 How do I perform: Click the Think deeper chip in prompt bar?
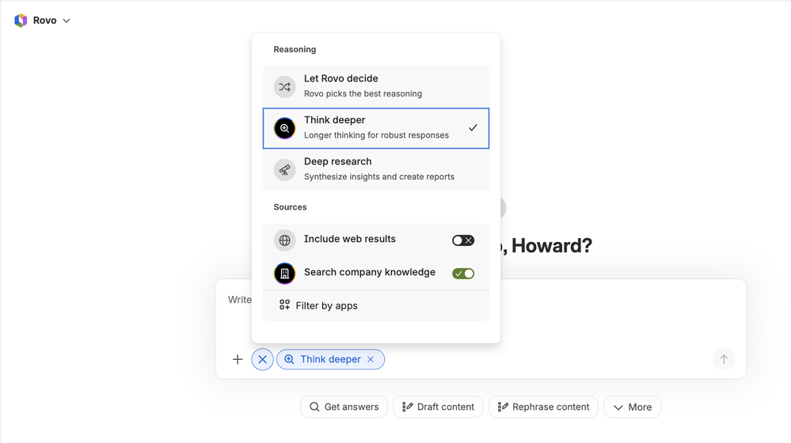pyautogui.click(x=330, y=359)
